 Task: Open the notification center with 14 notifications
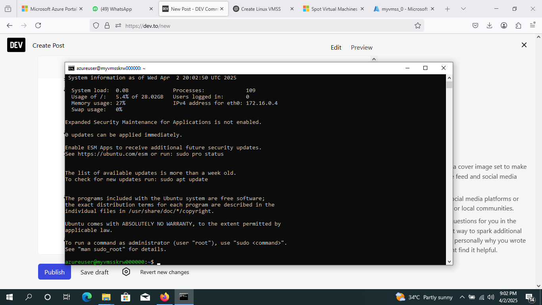[530, 297]
